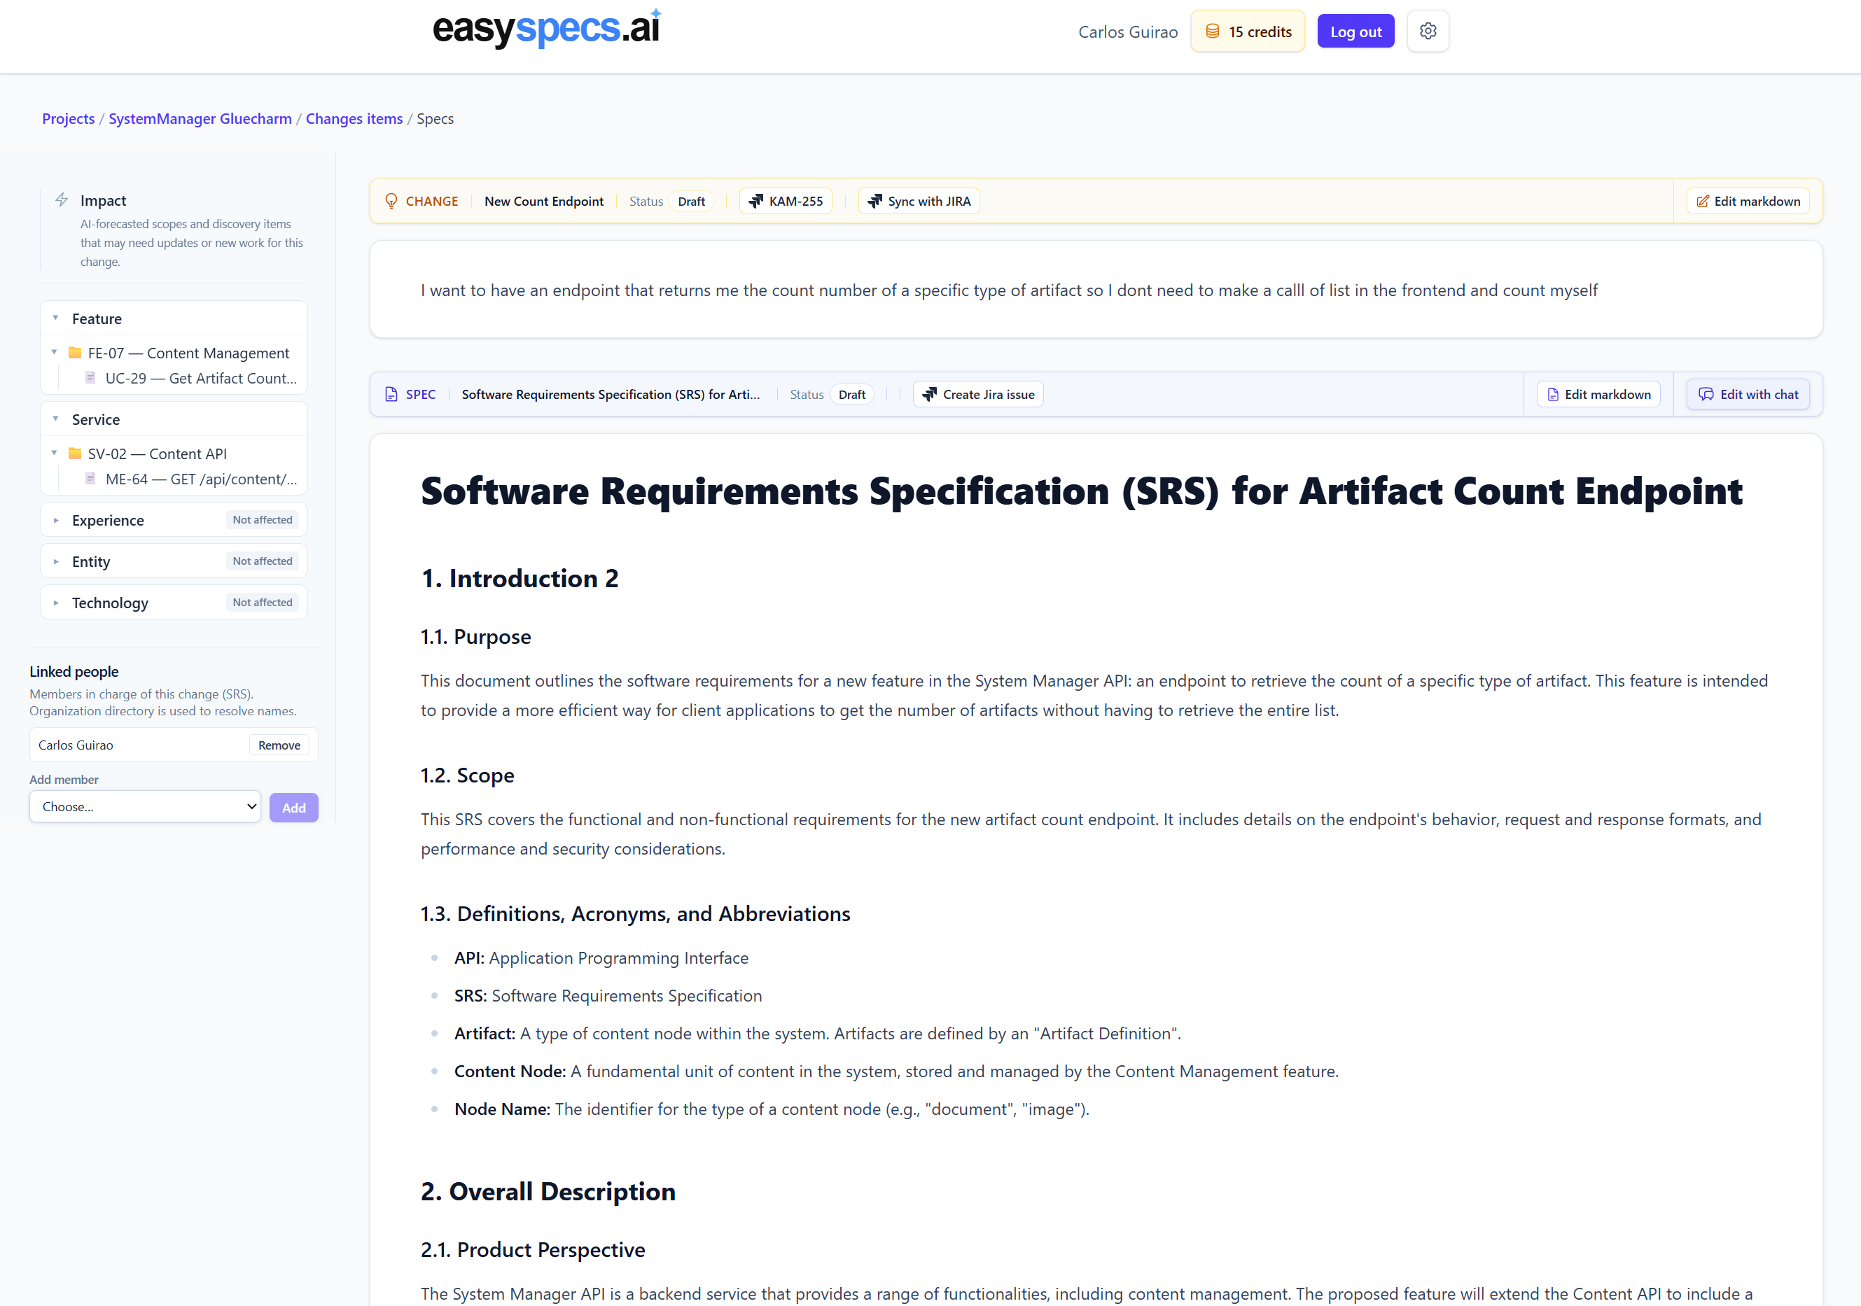This screenshot has height=1306, width=1861.
Task: Select UC-29 Get Artifact Count item
Action: pos(200,377)
